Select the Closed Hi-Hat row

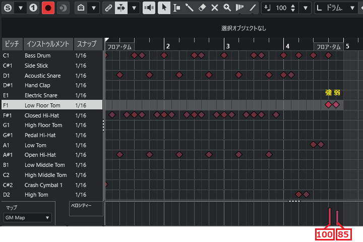pos(52,115)
